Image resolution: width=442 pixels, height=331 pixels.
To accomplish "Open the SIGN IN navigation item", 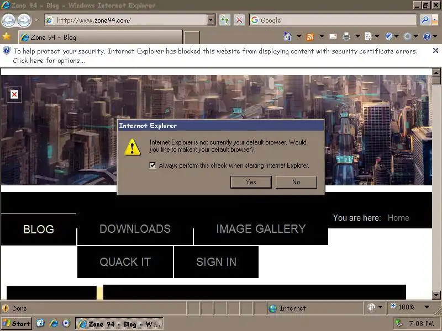I will 216,262.
